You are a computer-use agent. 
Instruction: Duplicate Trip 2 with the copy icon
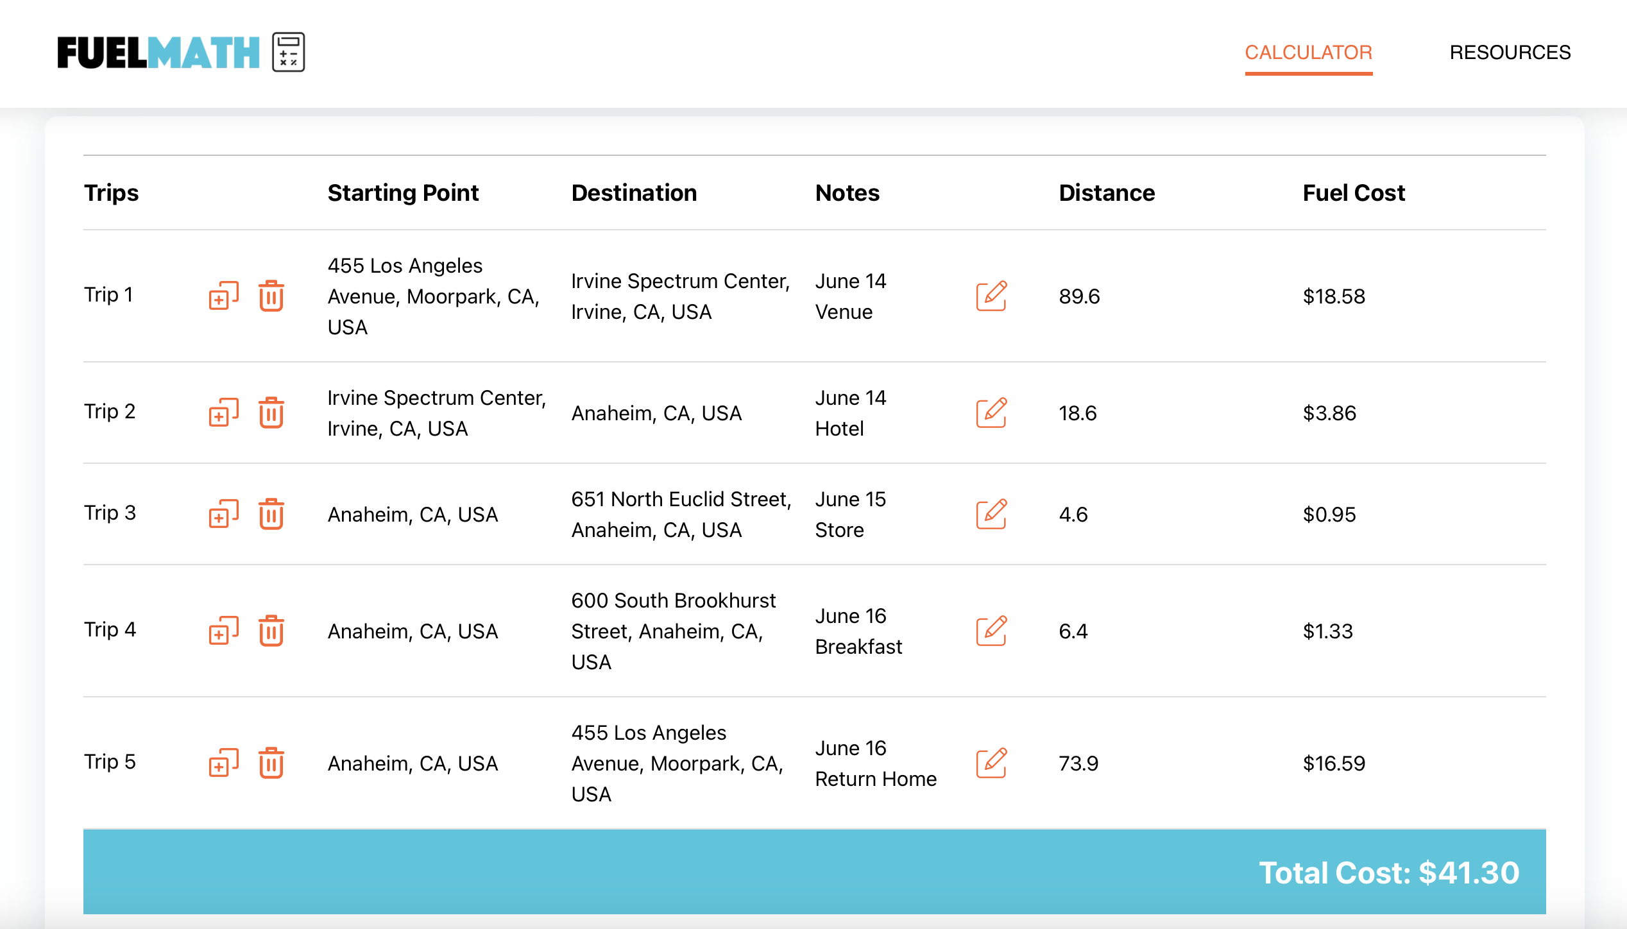223,413
